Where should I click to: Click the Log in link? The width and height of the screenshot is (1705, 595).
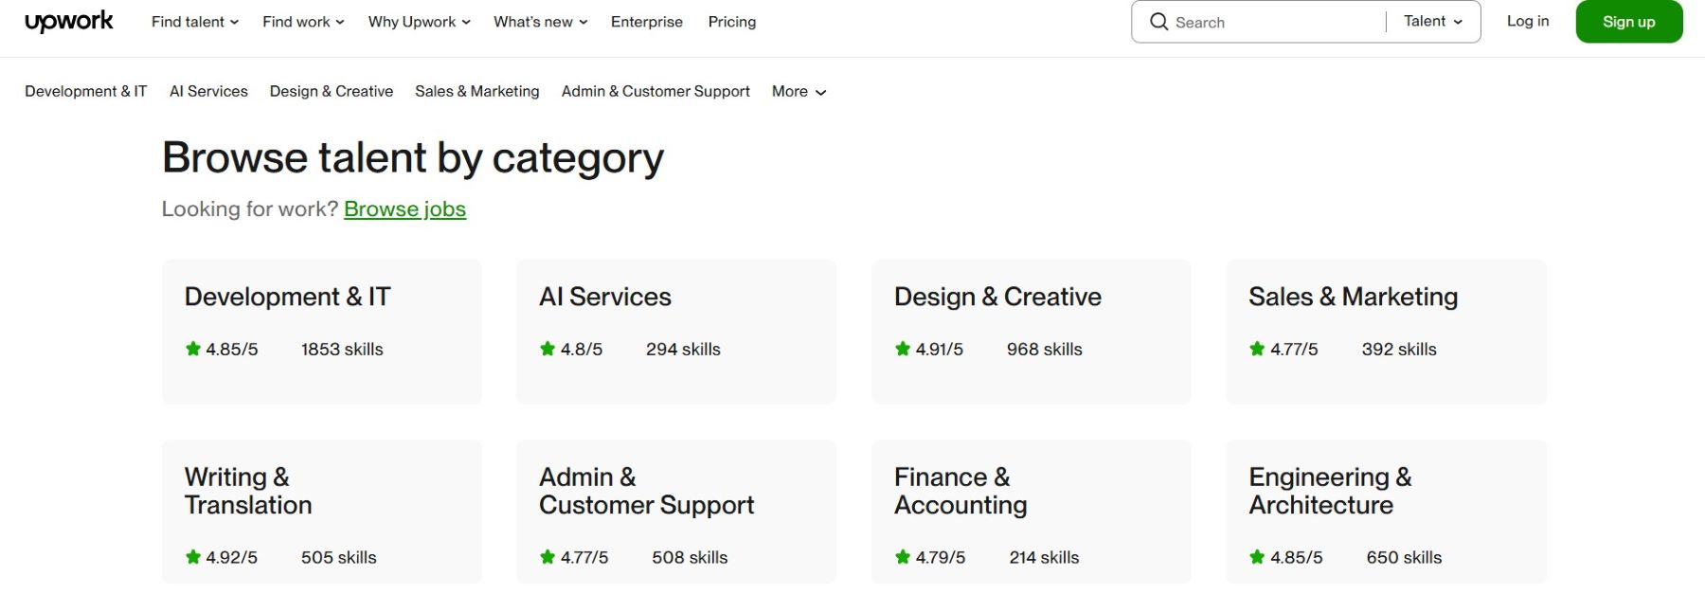pos(1527,20)
